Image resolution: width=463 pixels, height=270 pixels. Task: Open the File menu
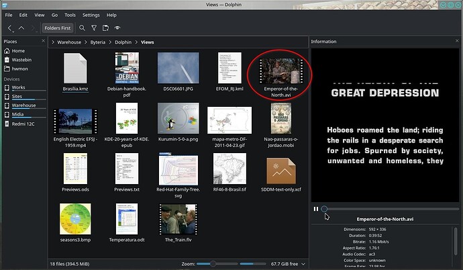coord(9,15)
